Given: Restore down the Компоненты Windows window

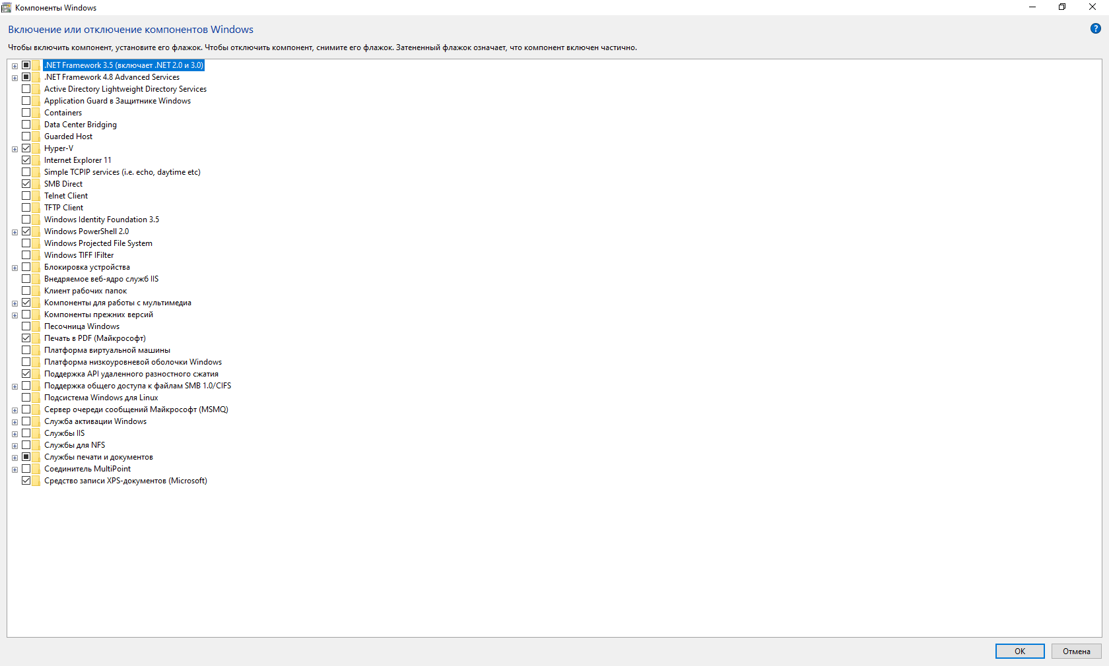Looking at the screenshot, I should 1062,7.
